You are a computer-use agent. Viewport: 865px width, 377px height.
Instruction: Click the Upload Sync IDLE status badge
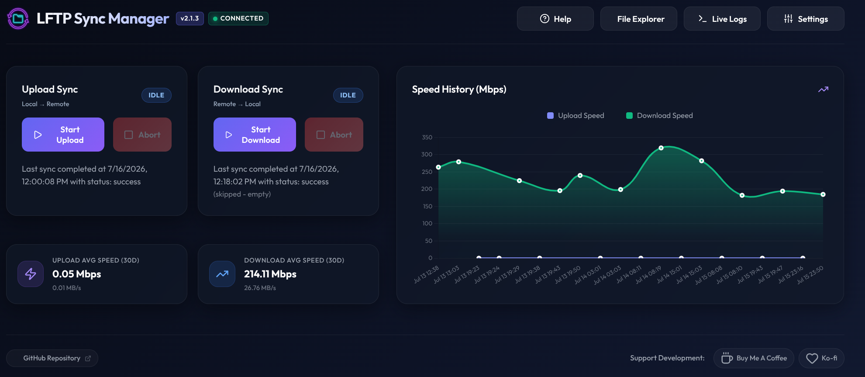point(156,95)
